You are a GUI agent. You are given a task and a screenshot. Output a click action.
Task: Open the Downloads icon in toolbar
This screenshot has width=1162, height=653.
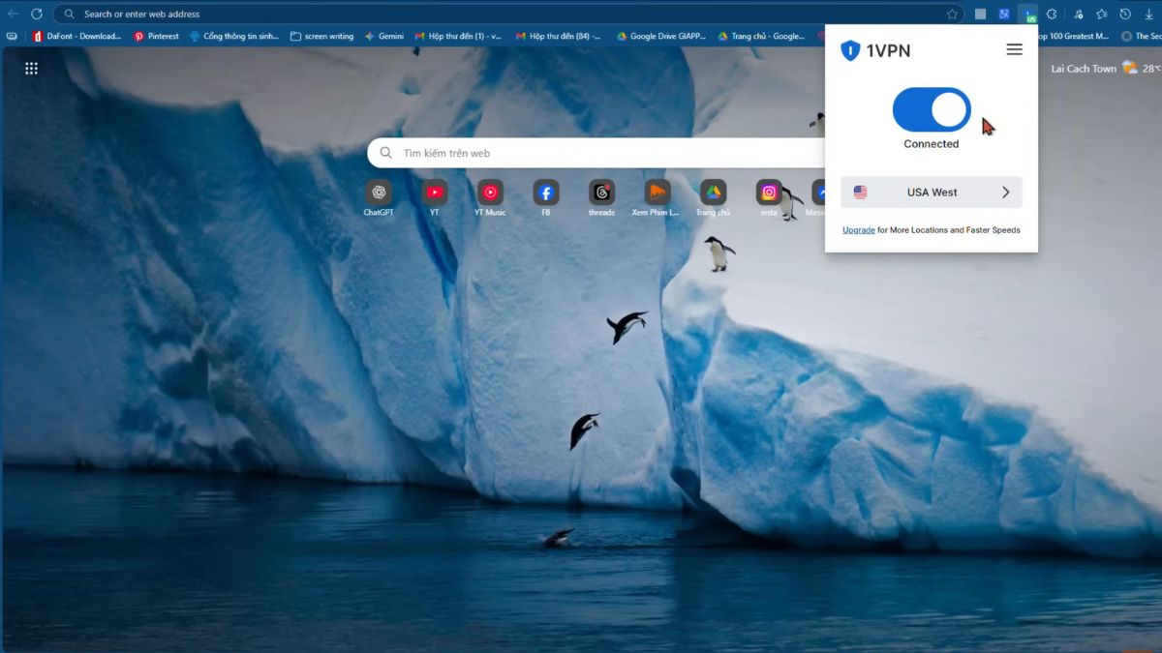click(x=1148, y=15)
